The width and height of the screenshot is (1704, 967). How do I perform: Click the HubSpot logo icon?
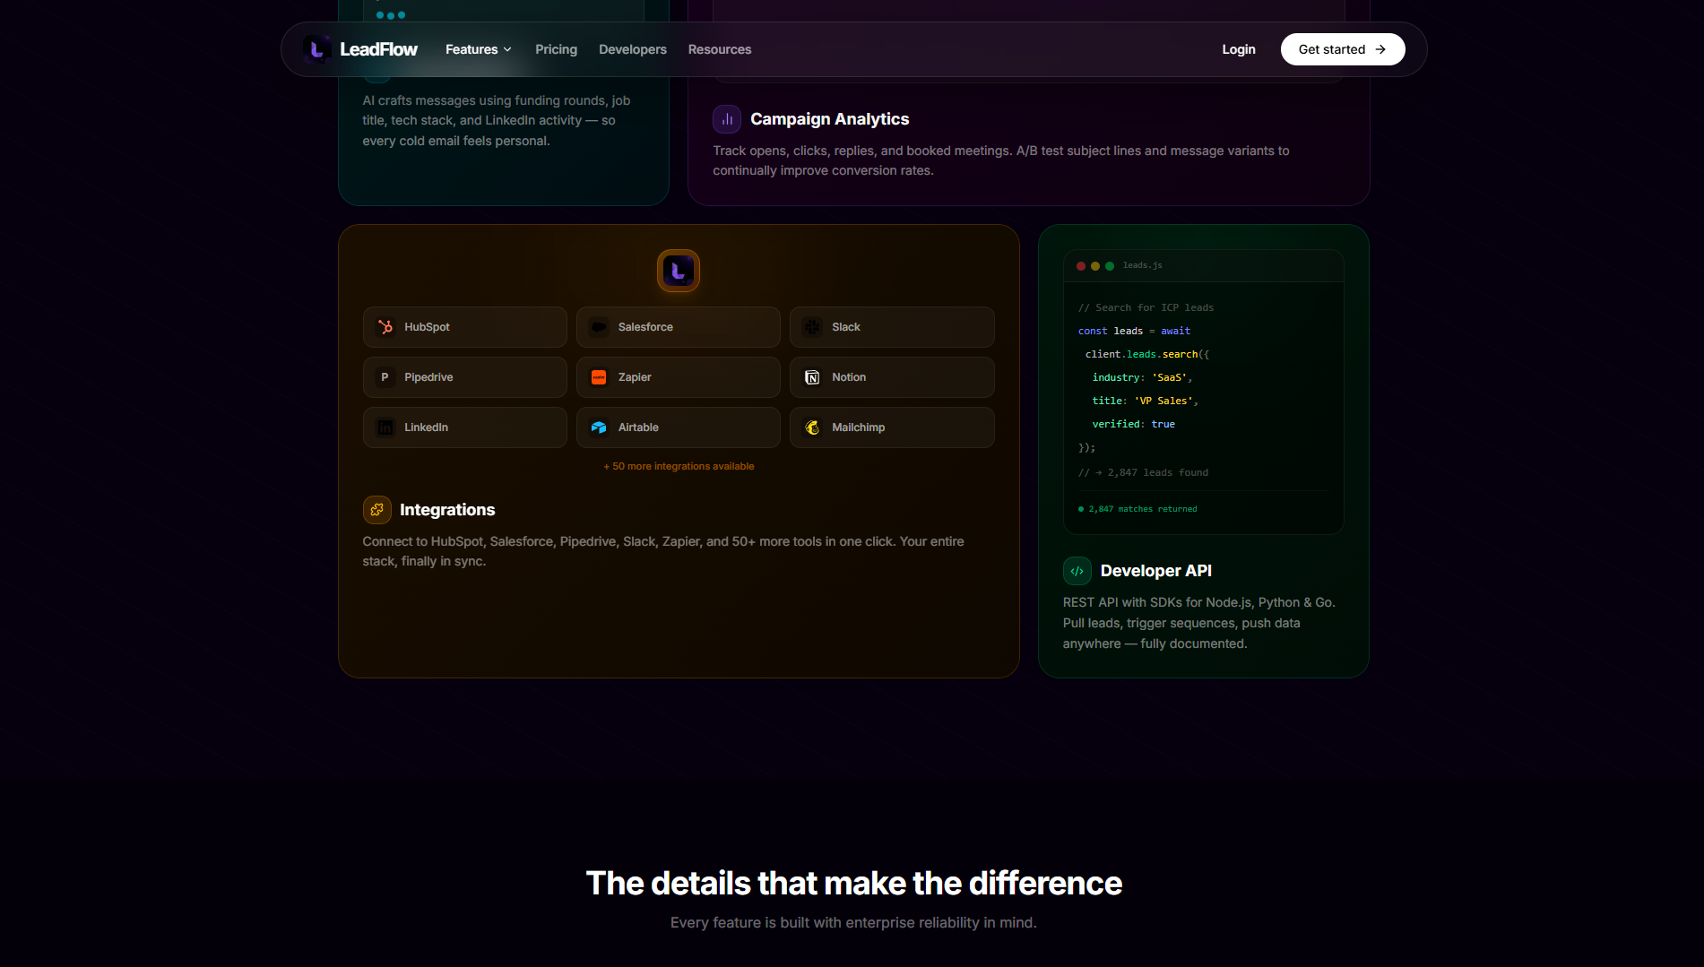click(x=385, y=327)
